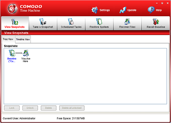
Task: Click the Settings gear icon
Action: tap(94, 10)
